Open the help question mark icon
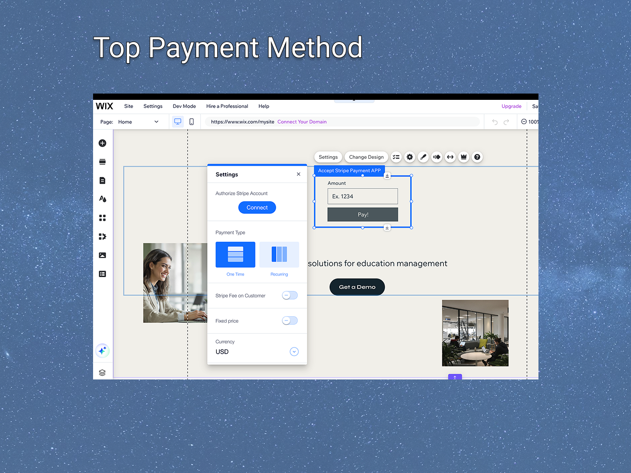The width and height of the screenshot is (631, 473). pyautogui.click(x=477, y=157)
